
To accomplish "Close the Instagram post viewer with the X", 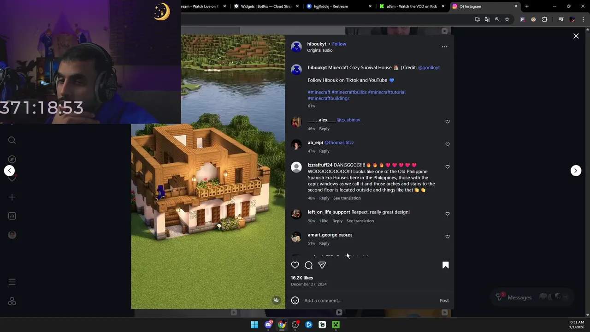I will pyautogui.click(x=576, y=36).
